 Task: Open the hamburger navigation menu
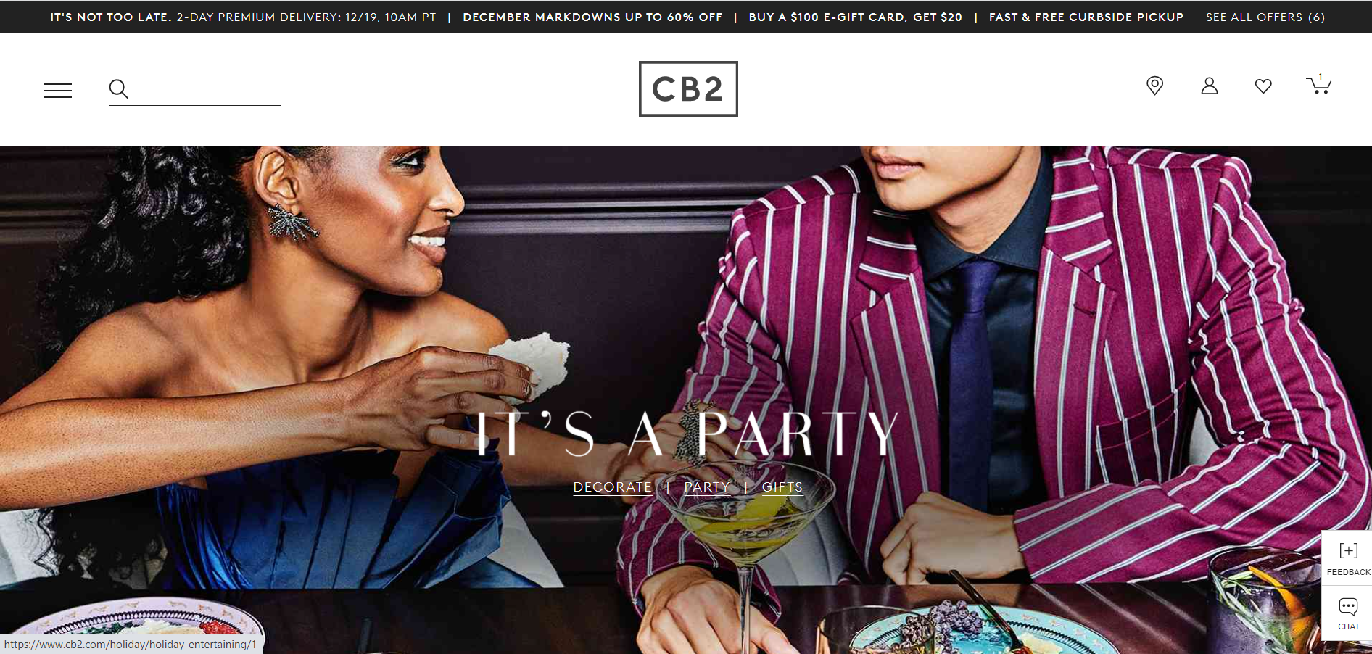58,90
